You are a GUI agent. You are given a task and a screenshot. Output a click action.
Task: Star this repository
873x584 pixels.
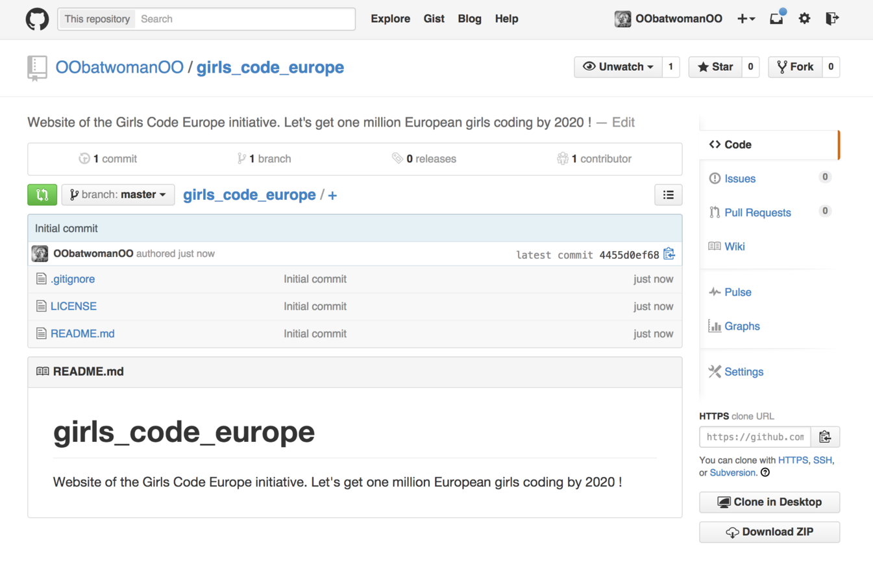pyautogui.click(x=715, y=67)
